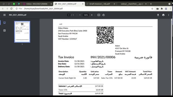The image size is (173, 97).
Task: Open the browser profile avatar
Action: click(166, 9)
